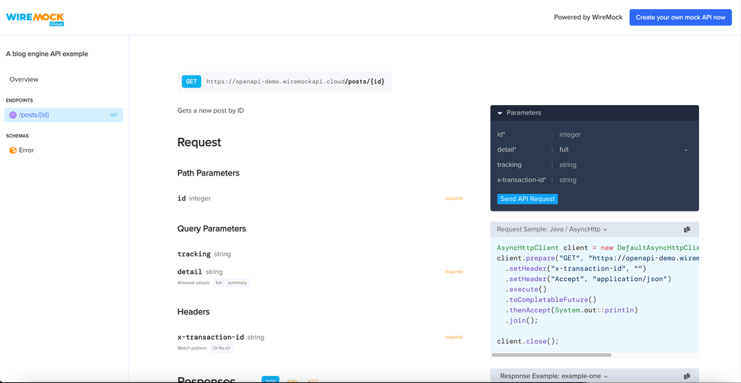741x383 pixels.
Task: Click the '.toCompletableFuture()' code line
Action: point(550,300)
